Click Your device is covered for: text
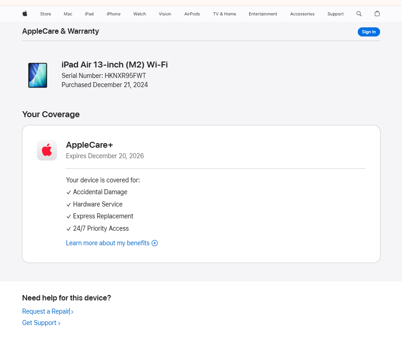The height and width of the screenshot is (341, 402). tap(103, 180)
